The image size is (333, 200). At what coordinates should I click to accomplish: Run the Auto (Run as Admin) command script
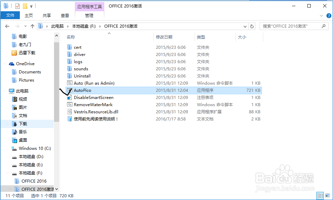pos(89,83)
